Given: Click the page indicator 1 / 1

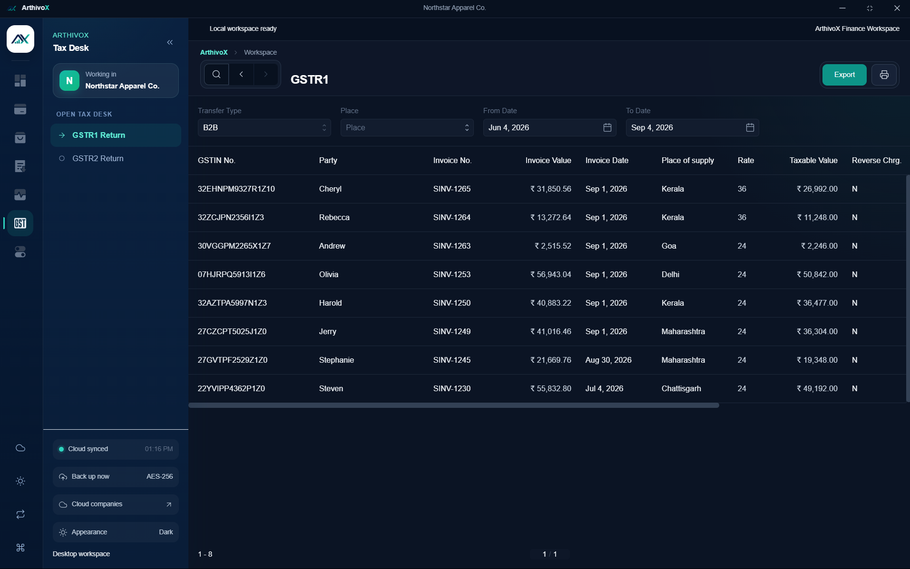Looking at the screenshot, I should (550, 554).
